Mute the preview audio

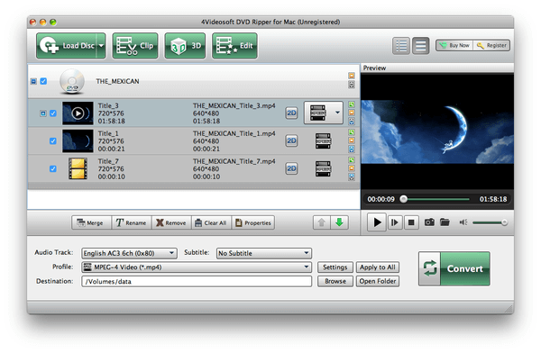click(x=463, y=222)
